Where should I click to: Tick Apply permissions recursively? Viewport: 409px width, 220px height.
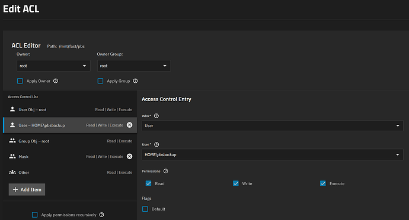(x=35, y=215)
